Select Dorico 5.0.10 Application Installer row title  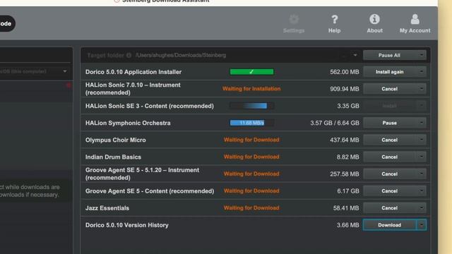[x=133, y=72]
